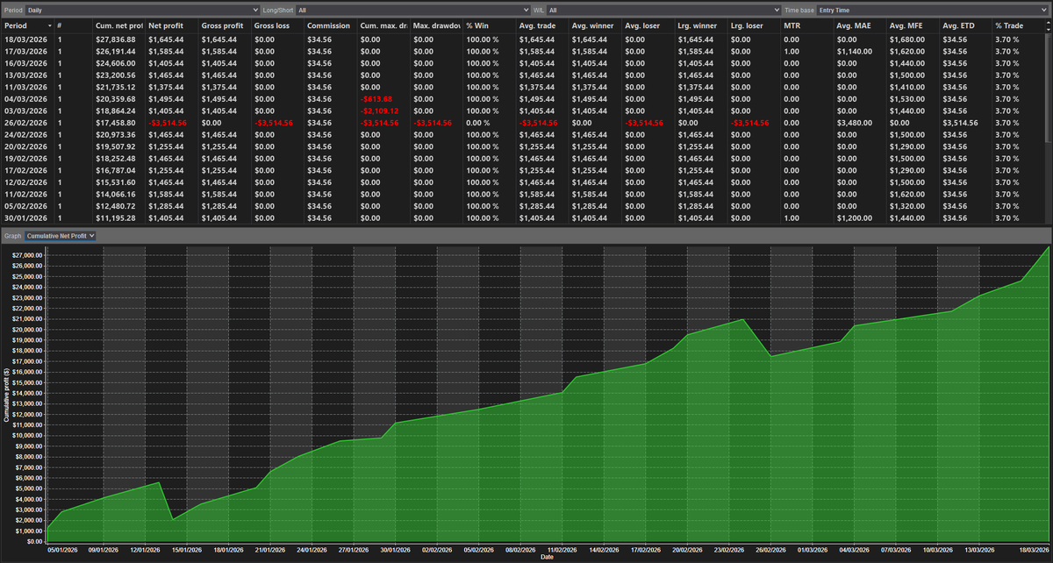Image resolution: width=1053 pixels, height=563 pixels.
Task: Select the 03/03/2026 period row
Action: 523,110
